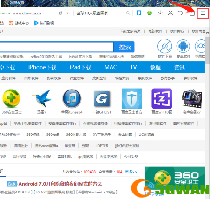Click the forward chevron beside address bar
210x199 pixels.
click(x=67, y=13)
